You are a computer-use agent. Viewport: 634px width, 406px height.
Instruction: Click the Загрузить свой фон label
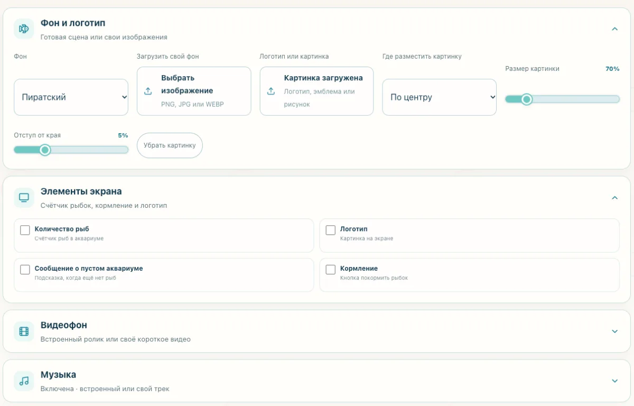click(168, 57)
